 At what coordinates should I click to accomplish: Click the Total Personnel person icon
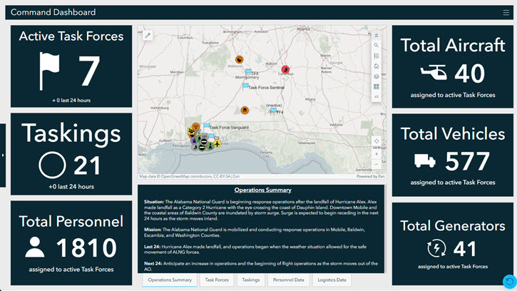click(x=35, y=247)
